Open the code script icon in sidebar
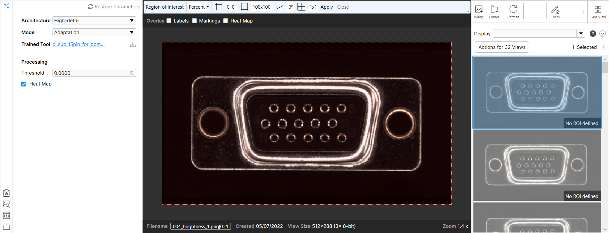609x233 pixels. tap(6, 215)
